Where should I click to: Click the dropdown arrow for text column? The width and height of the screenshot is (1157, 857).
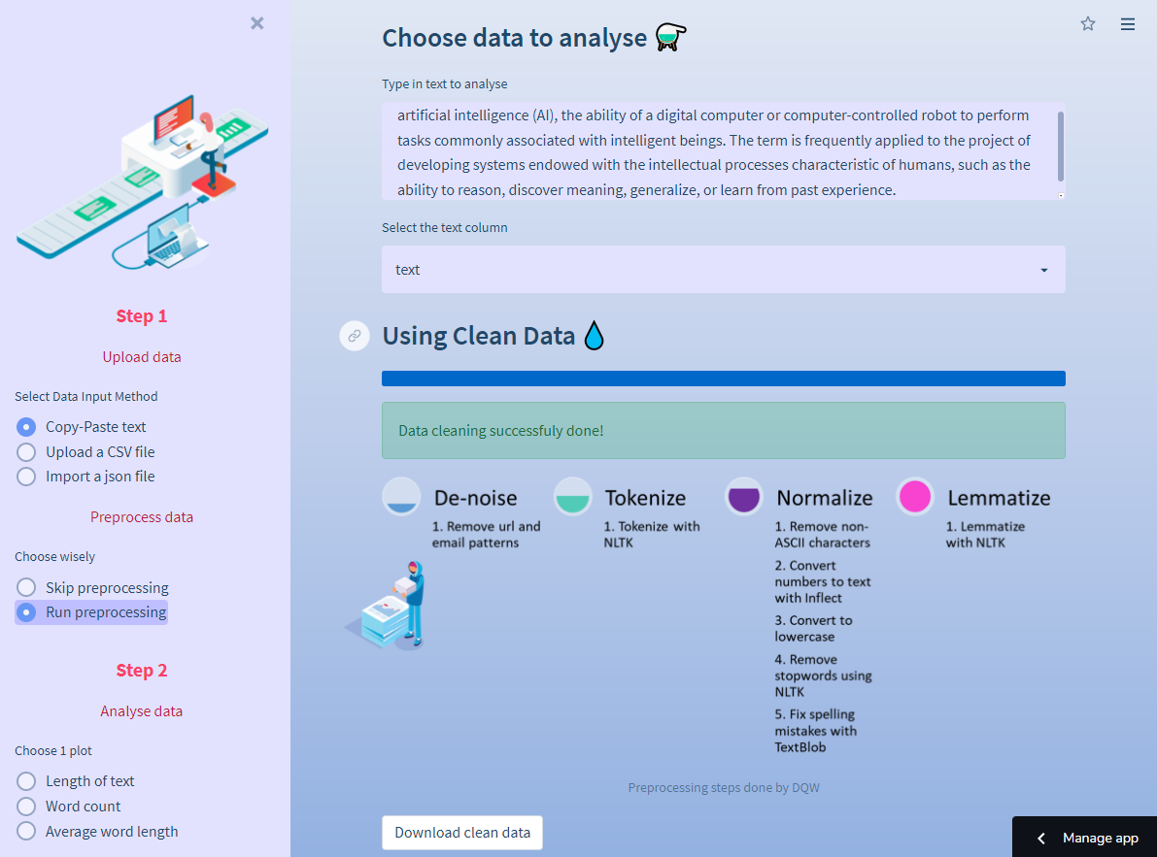click(x=1044, y=270)
